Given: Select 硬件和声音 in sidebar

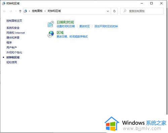Looking at the screenshot, I should tap(13, 38).
